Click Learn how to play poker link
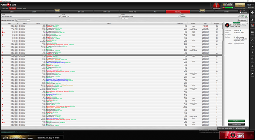 [226, 128]
